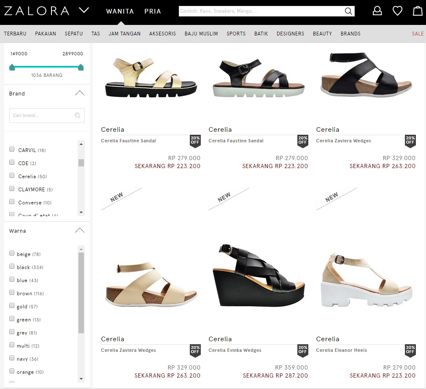Open the JAM TANGAN menu
Screen dimensions: 426x389
tap(124, 34)
